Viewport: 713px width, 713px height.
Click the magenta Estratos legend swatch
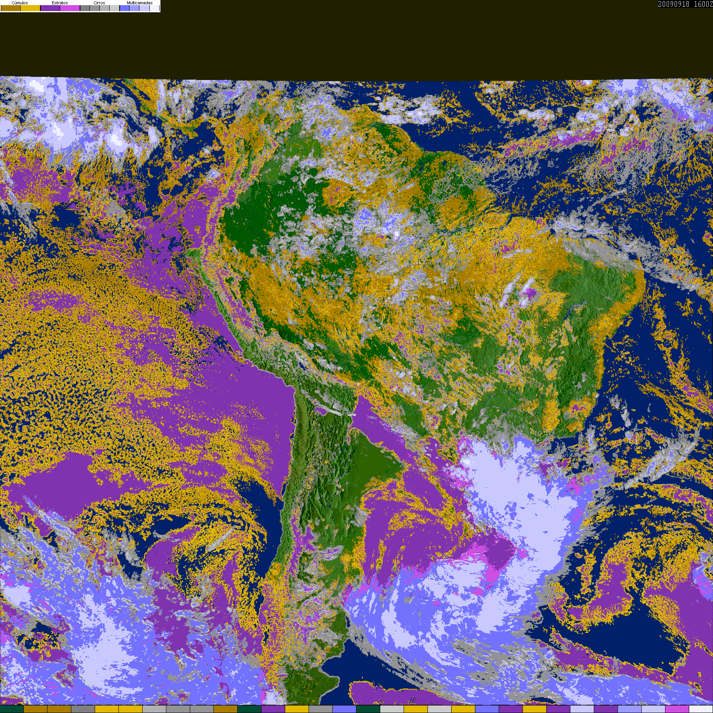point(70,8)
